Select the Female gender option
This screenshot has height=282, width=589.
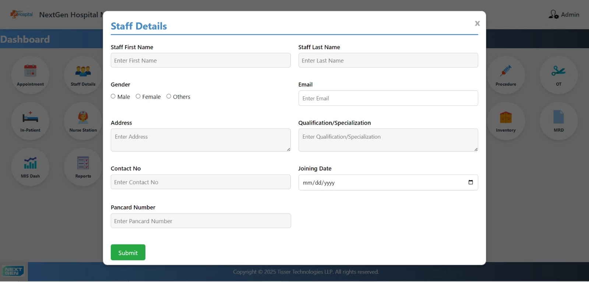(138, 96)
